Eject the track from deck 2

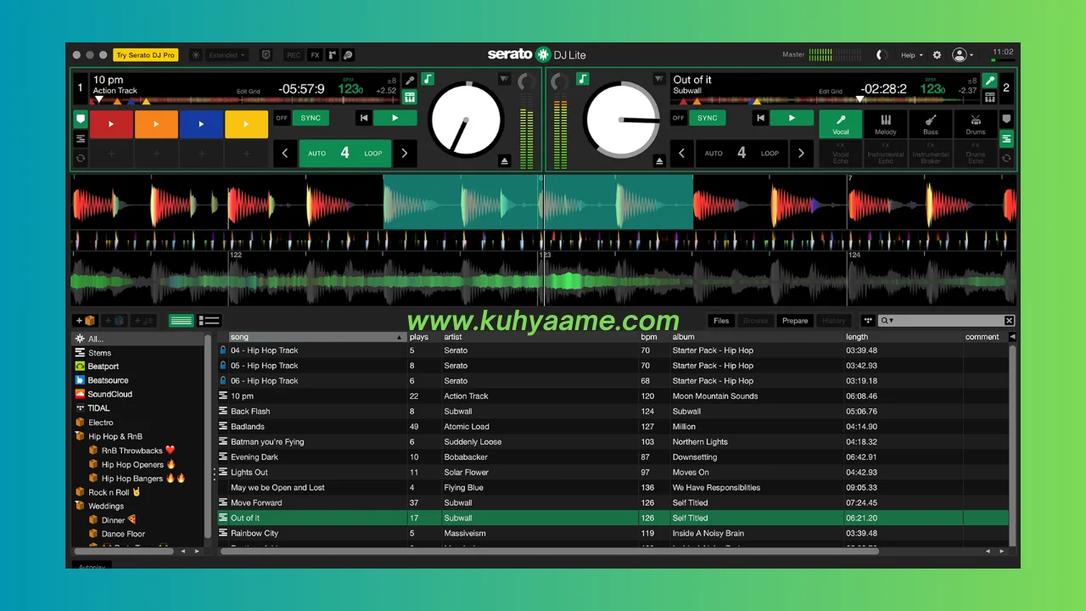[x=659, y=160]
